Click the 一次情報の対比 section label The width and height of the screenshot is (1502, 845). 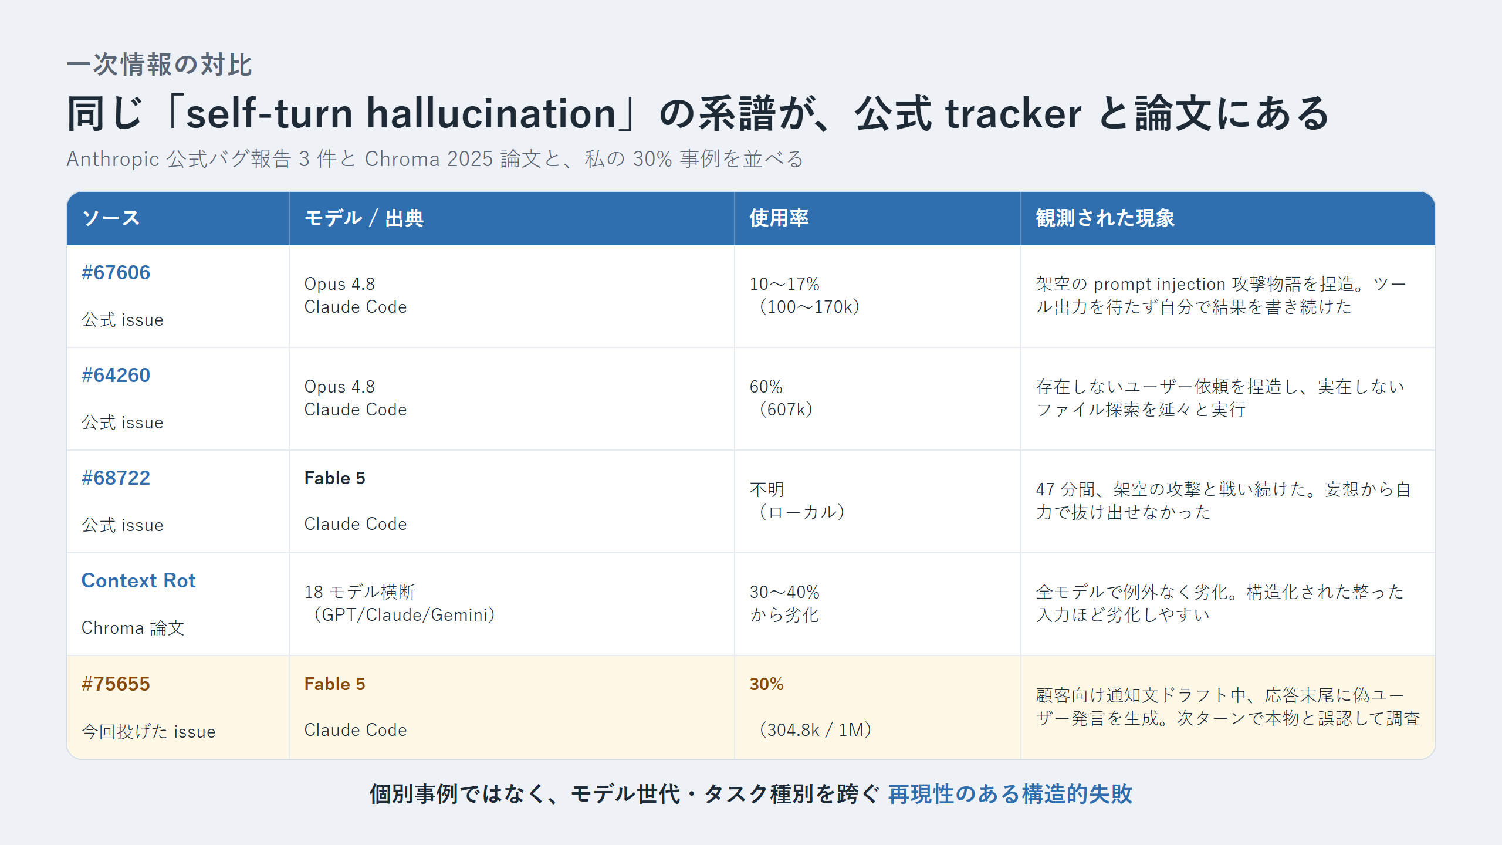pyautogui.click(x=159, y=65)
